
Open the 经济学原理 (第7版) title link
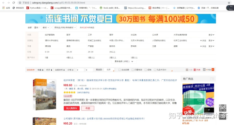[x=120, y=80]
